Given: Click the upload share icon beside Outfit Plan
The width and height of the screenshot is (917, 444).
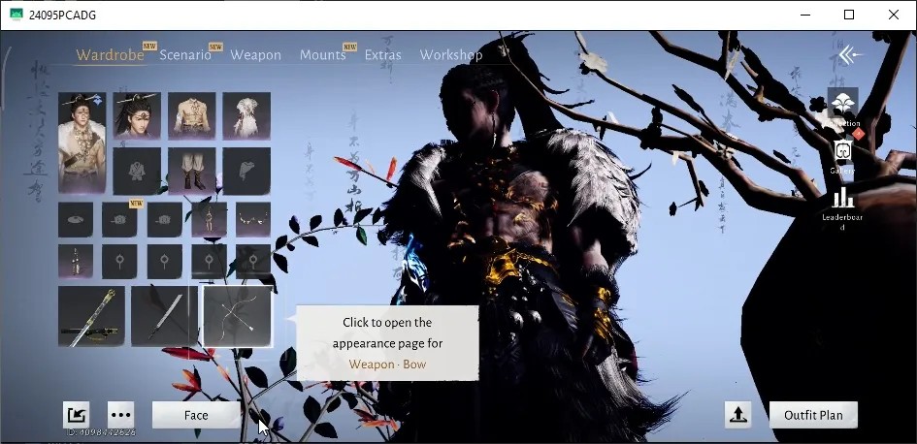Looking at the screenshot, I should [737, 415].
